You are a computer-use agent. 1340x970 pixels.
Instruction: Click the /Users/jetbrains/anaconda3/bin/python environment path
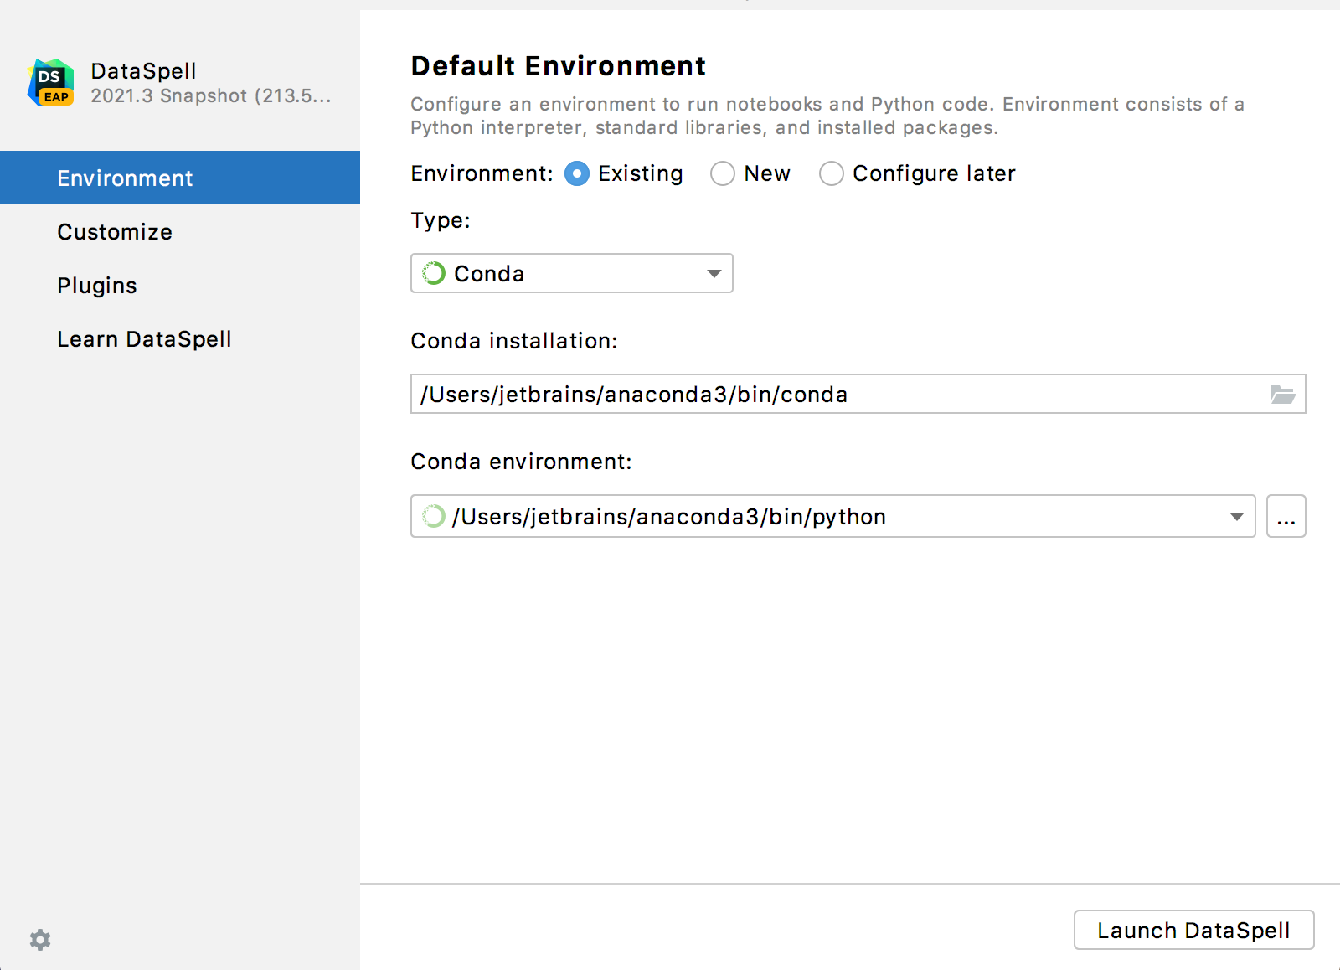(669, 517)
